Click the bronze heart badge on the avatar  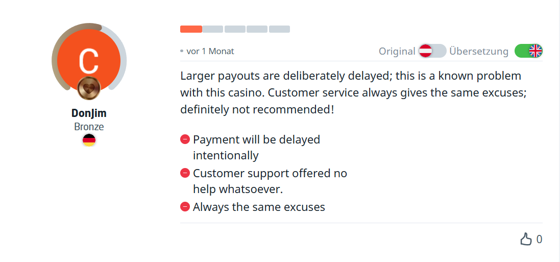click(x=89, y=88)
